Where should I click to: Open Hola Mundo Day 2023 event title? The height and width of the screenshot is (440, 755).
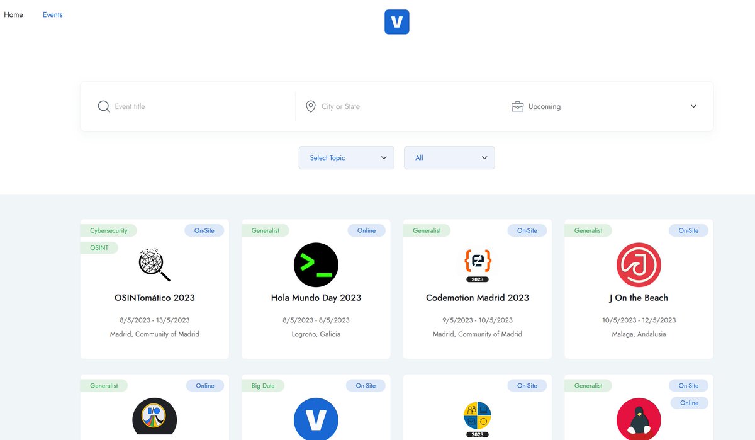tap(316, 298)
